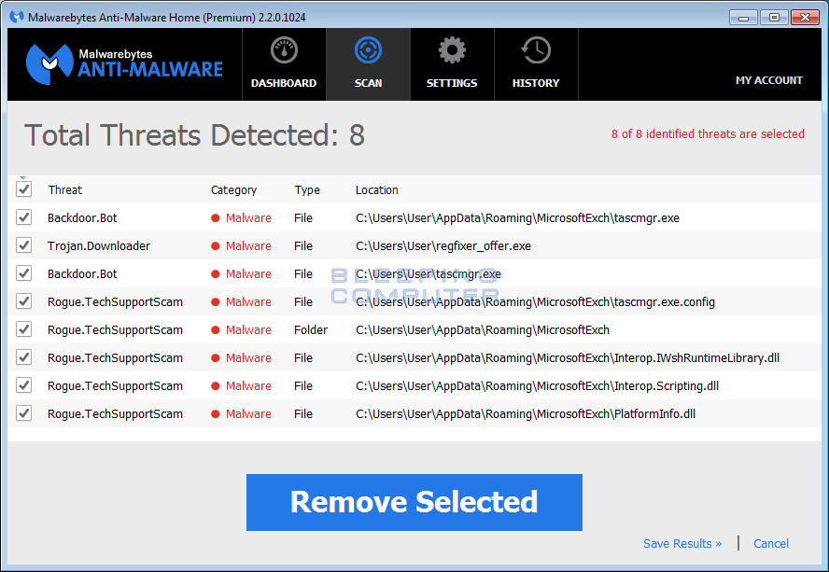This screenshot has width=829, height=572.
Task: Open the Save Results options
Action: 682,543
